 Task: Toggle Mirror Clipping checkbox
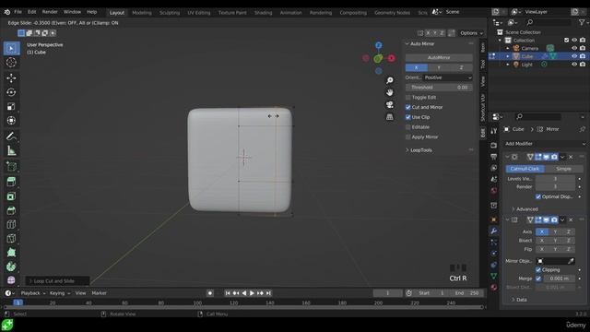pyautogui.click(x=538, y=269)
